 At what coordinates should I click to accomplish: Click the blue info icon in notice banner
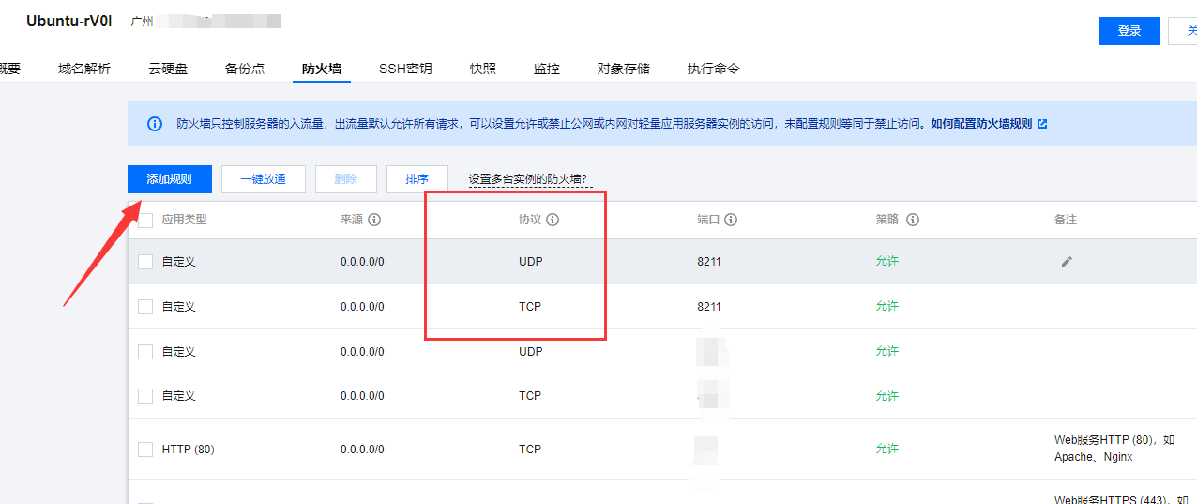[x=155, y=124]
